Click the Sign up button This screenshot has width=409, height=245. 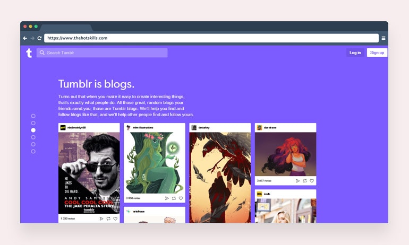point(377,52)
